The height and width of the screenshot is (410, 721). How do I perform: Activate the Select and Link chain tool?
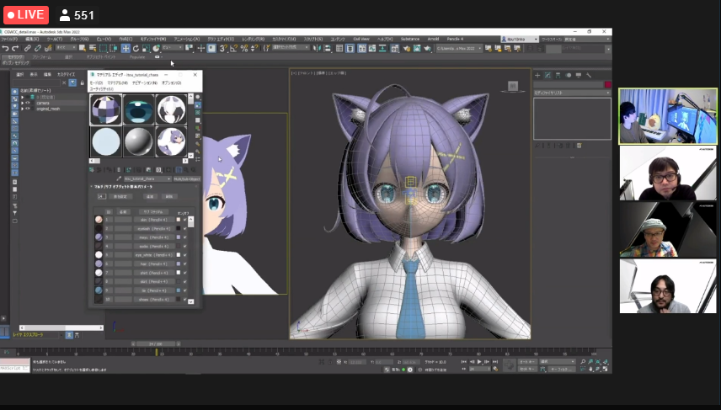[x=28, y=48]
